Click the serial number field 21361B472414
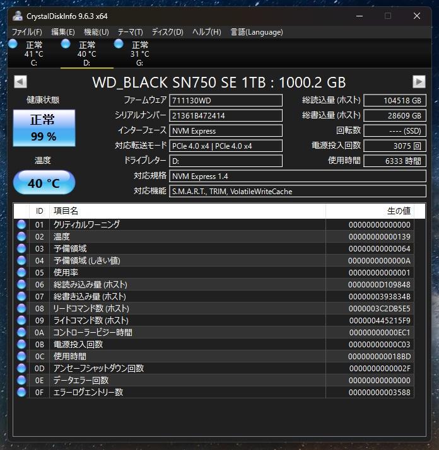This screenshot has width=439, height=450. pos(226,116)
